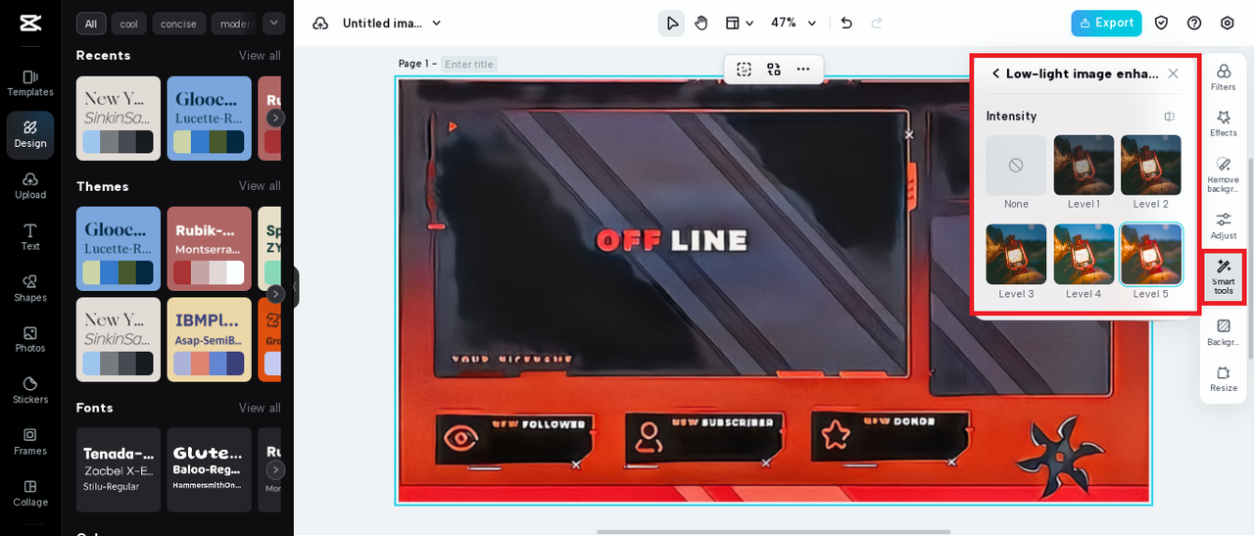Open the 47% zoom level dropdown
Screen dimensions: 1254x536
[794, 23]
